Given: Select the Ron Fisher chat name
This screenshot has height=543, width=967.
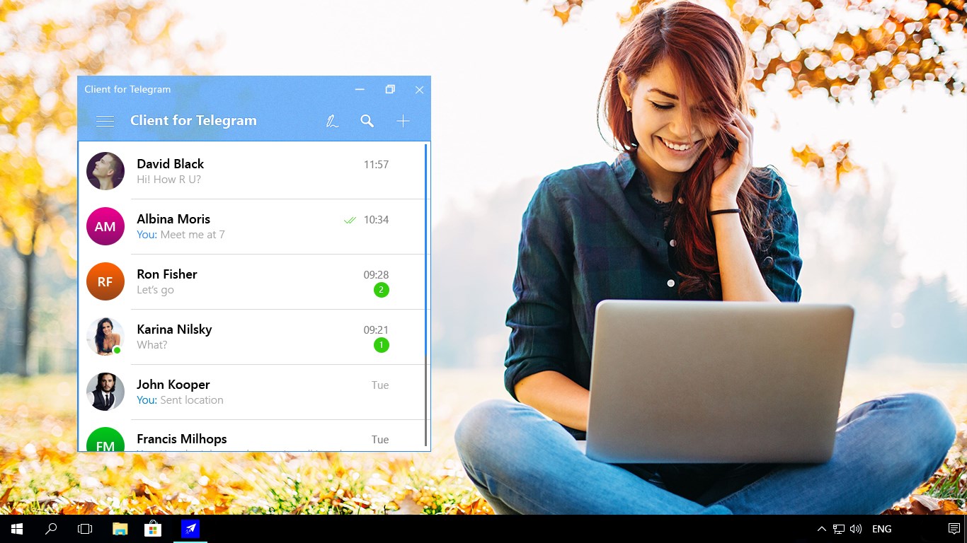Looking at the screenshot, I should (167, 274).
